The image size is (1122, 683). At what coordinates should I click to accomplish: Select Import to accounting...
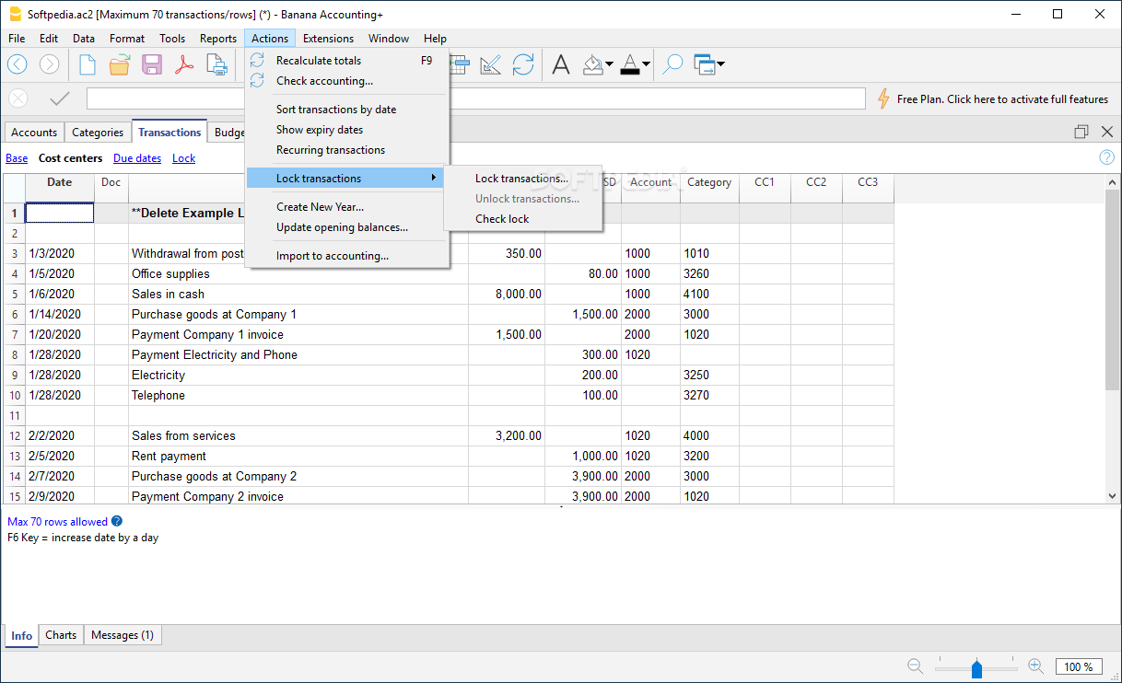tap(347, 256)
